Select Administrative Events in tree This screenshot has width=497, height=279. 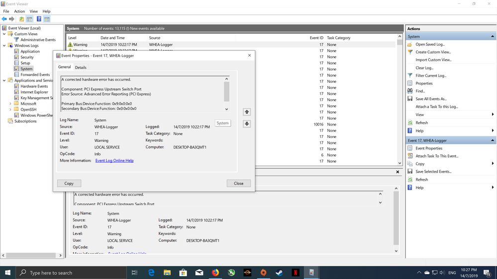[x=38, y=40]
